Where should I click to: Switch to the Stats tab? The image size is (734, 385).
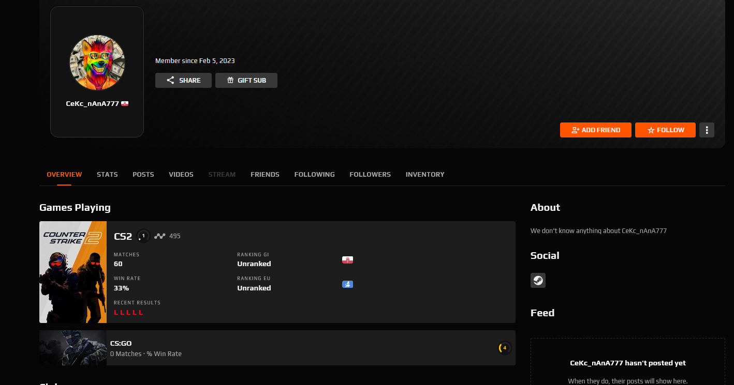point(107,175)
